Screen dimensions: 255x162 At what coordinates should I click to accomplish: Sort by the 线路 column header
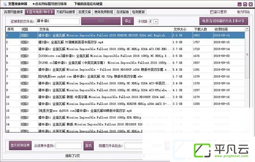(25, 29)
